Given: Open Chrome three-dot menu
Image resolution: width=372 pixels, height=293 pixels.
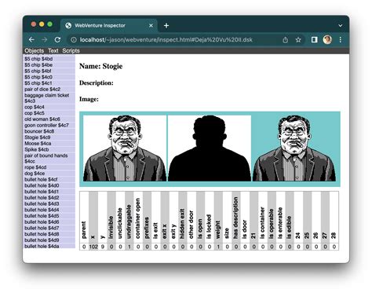Looking at the screenshot, I should pos(341,40).
